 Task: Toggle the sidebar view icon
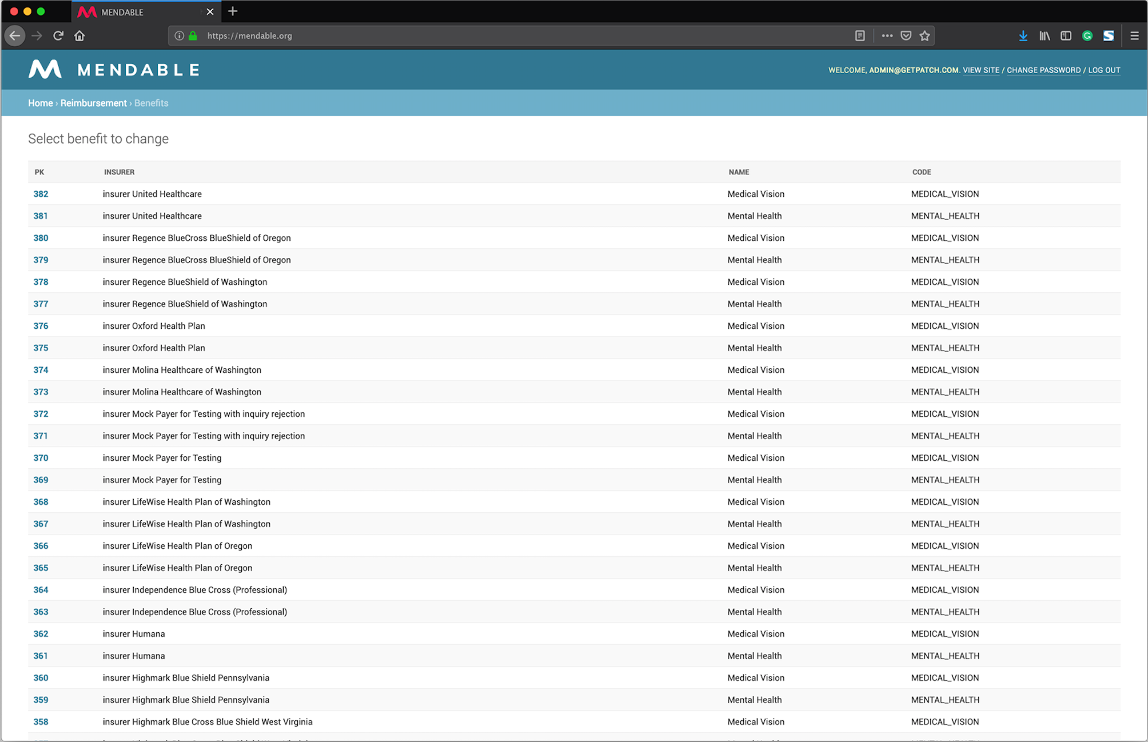1066,35
